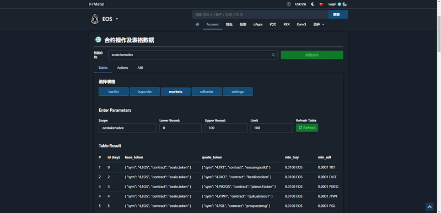
Task: Click the EOS logo icon
Action: pos(95,19)
